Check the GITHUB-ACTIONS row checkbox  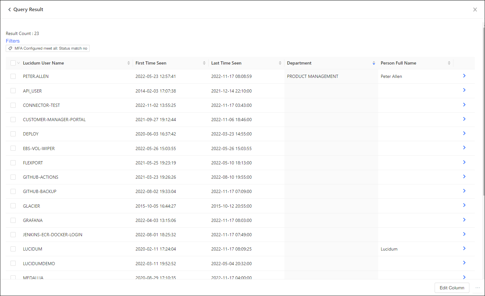[x=13, y=177]
